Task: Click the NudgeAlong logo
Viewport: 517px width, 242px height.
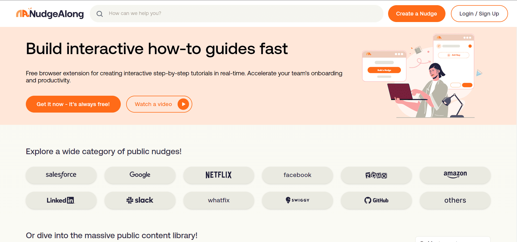Action: click(x=50, y=13)
